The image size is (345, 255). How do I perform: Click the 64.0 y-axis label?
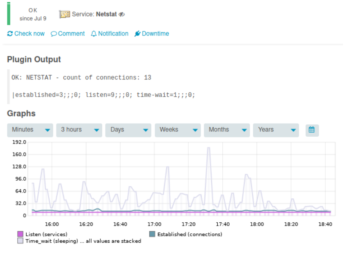click(21, 191)
